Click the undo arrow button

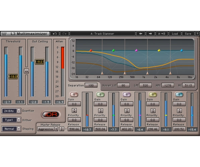pos(55,34)
